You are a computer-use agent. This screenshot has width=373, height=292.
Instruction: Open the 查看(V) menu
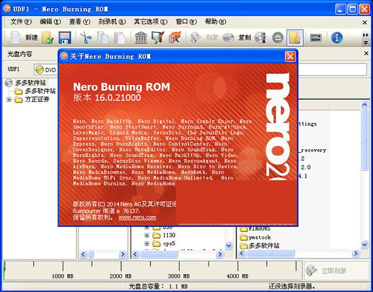(80, 22)
